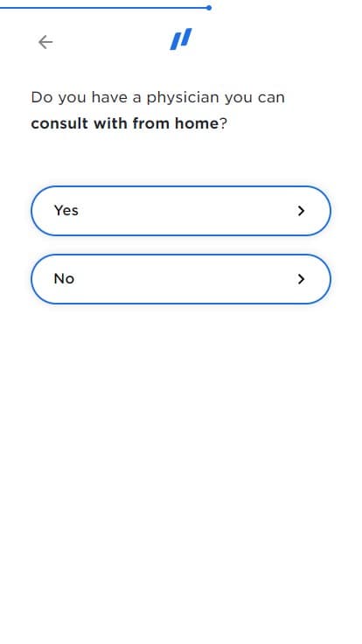Answer Yes to the physician question
The width and height of the screenshot is (362, 644).
point(181,211)
